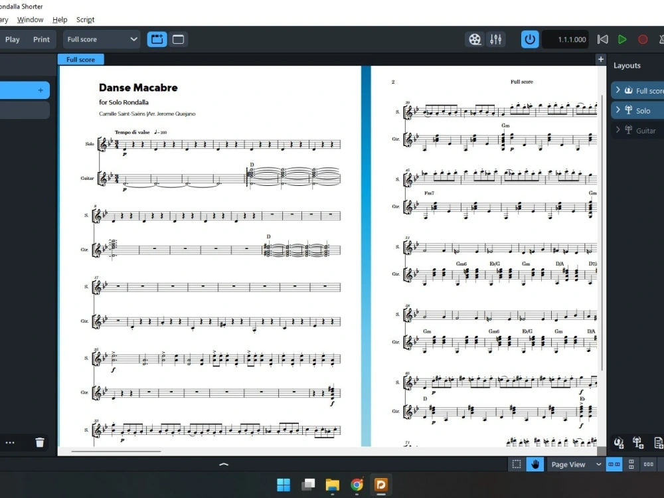The width and height of the screenshot is (664, 498).
Task: Click the Guitar layout music stand icon
Action: (629, 130)
